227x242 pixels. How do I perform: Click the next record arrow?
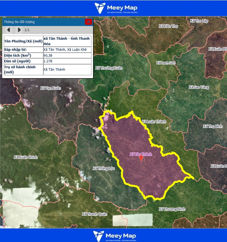(19, 30)
